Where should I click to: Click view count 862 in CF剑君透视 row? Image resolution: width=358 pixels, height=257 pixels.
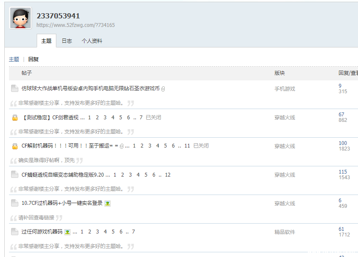[343, 120]
